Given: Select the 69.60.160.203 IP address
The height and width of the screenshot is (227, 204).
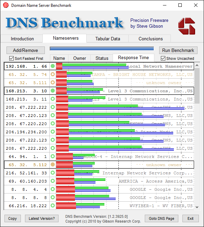Looking at the screenshot, I should pos(28,181).
